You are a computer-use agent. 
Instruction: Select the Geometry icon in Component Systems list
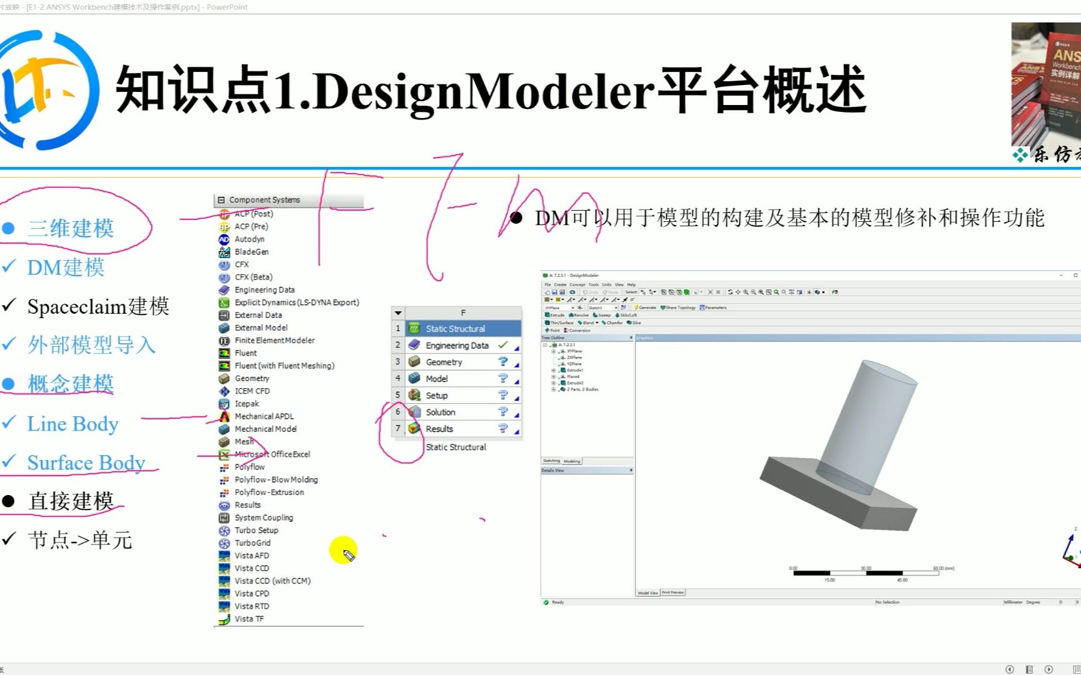tap(224, 379)
